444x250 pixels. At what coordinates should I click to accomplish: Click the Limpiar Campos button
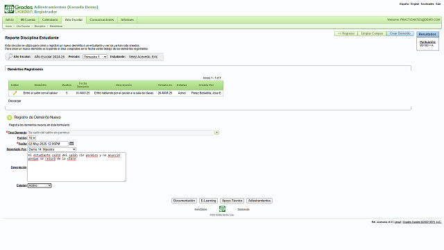pos(372,33)
